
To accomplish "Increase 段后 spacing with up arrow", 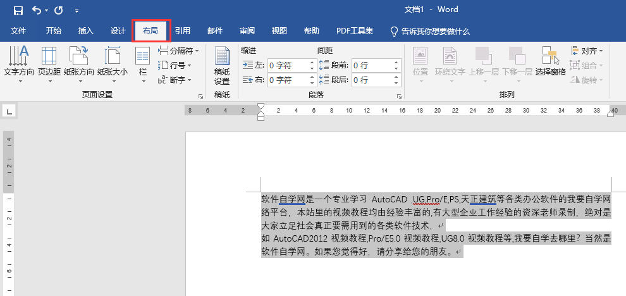I will click(396, 77).
